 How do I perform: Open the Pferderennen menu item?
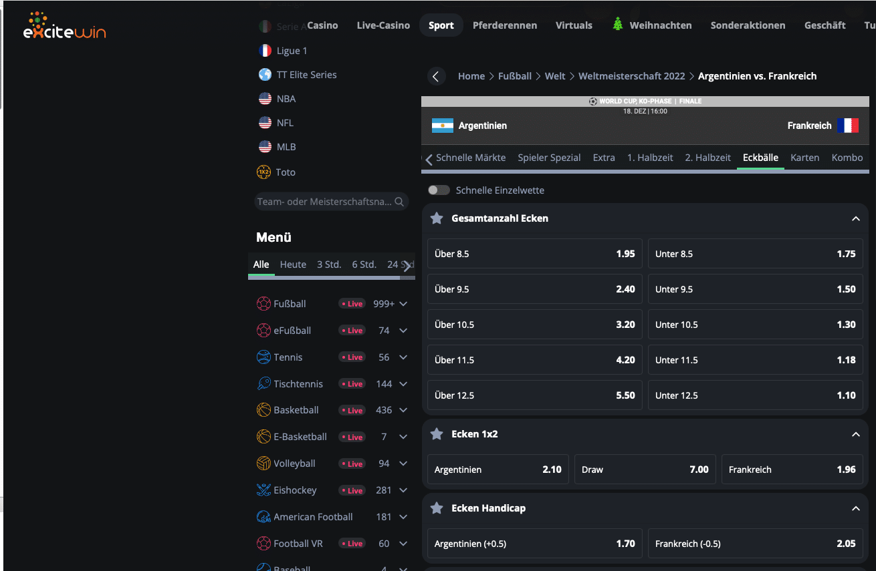(x=505, y=25)
